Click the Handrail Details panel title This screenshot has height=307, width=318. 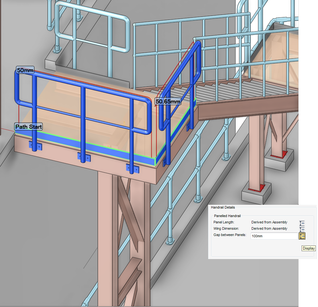point(223,207)
